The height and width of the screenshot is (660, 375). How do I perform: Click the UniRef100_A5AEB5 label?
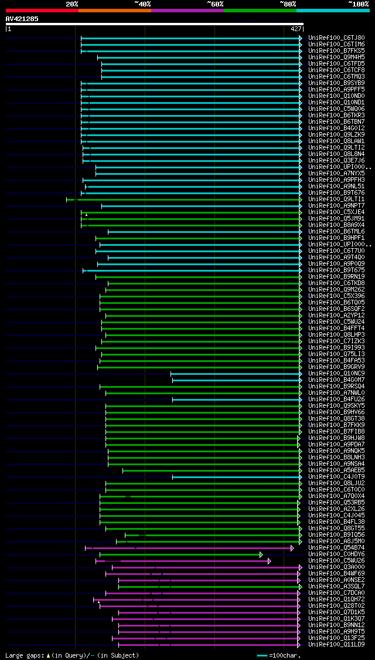pyautogui.click(x=336, y=470)
